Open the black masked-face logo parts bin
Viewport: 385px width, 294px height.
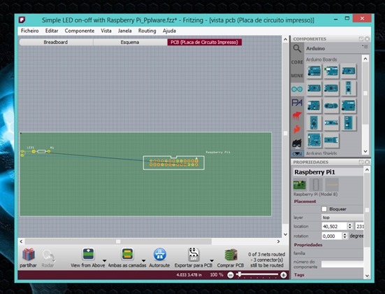[297, 143]
